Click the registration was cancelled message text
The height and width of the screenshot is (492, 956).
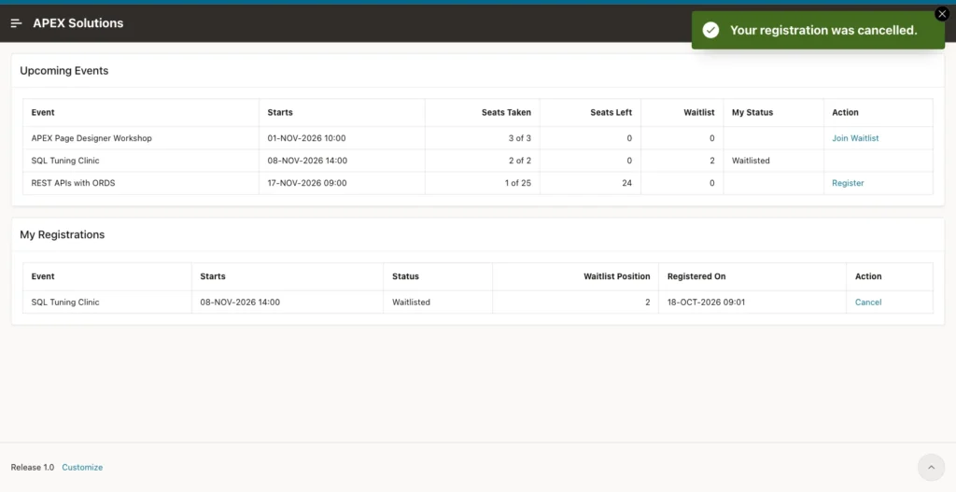(823, 31)
